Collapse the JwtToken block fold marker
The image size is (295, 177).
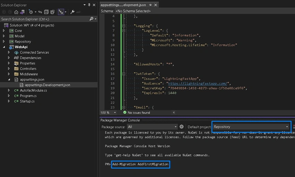pos(124,74)
